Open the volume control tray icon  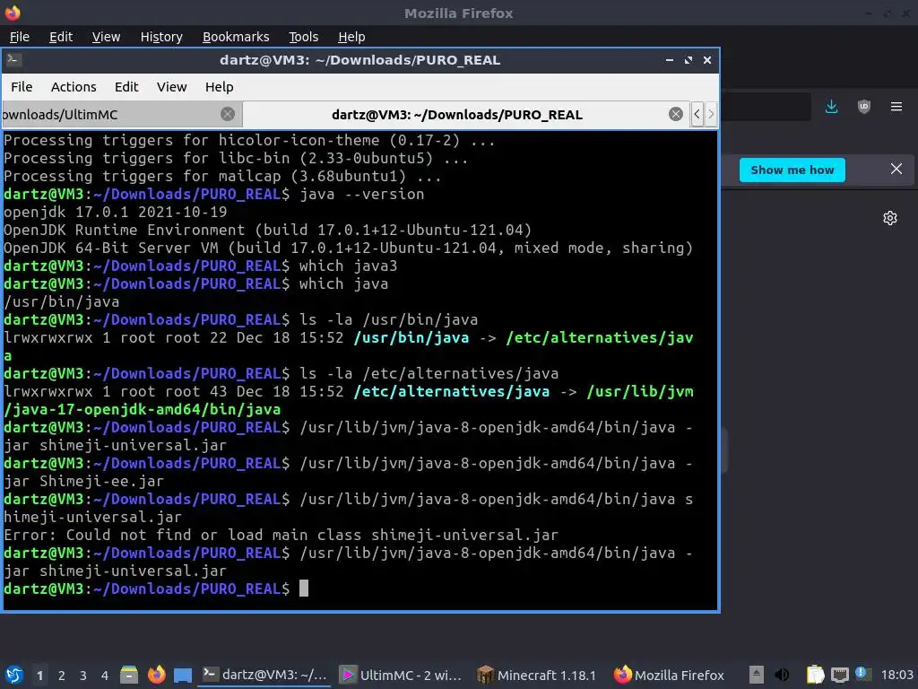click(782, 675)
